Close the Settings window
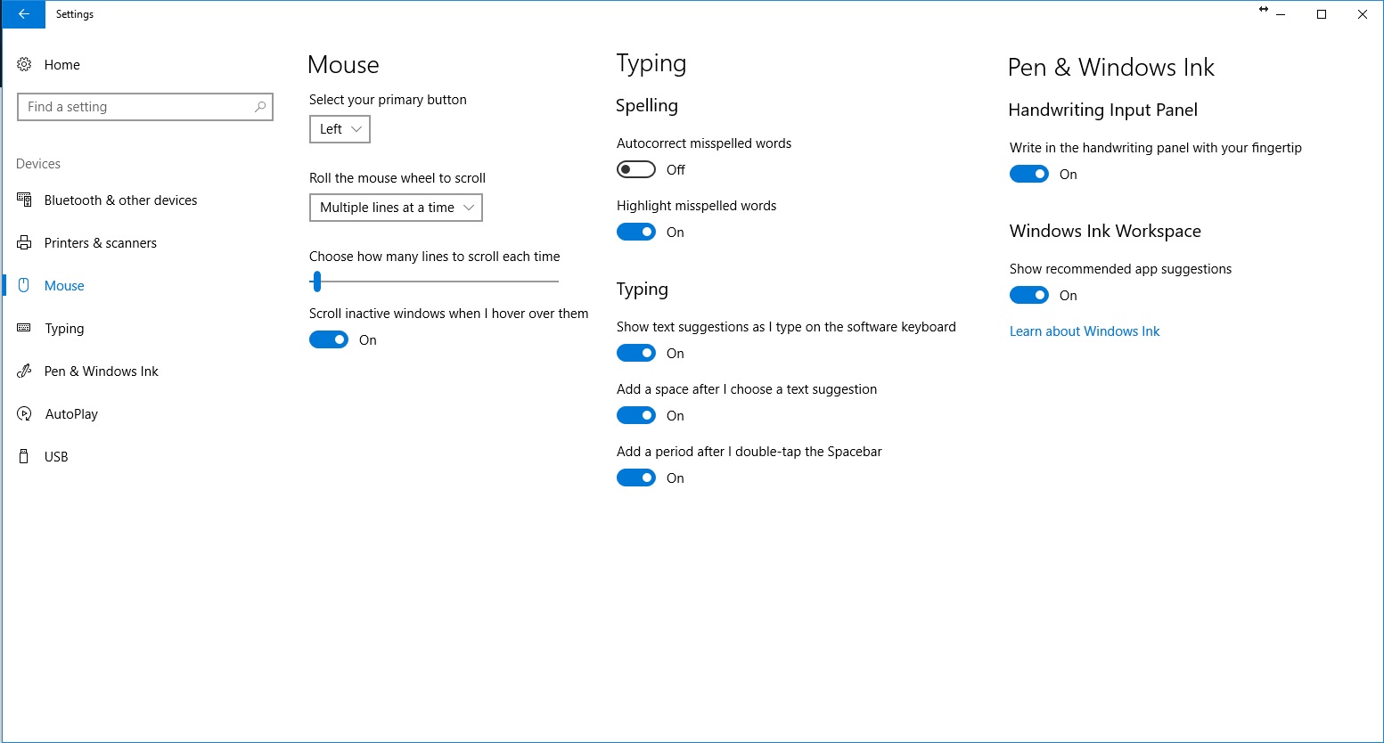 click(x=1363, y=14)
